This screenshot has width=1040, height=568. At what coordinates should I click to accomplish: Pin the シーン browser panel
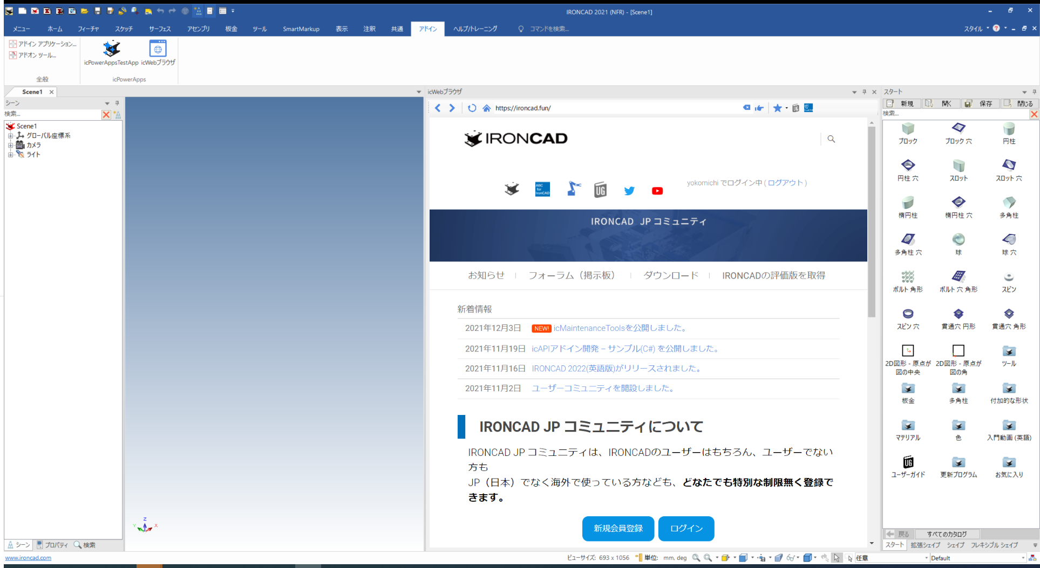117,103
